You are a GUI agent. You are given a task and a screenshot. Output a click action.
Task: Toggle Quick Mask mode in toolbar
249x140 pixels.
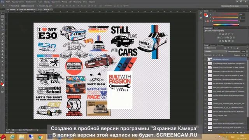coord(2,89)
